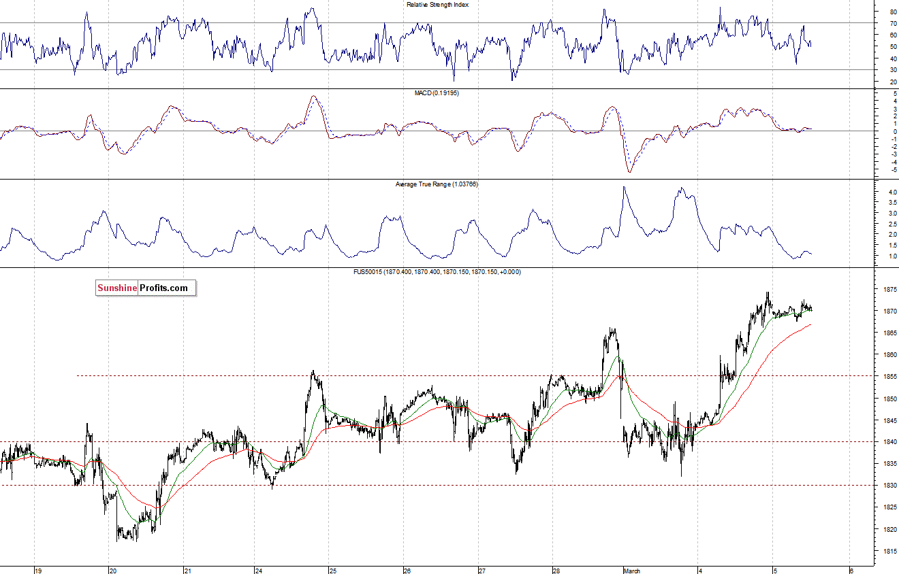Click the -5 label on MACD axis
The width and height of the screenshot is (899, 574).
click(893, 169)
